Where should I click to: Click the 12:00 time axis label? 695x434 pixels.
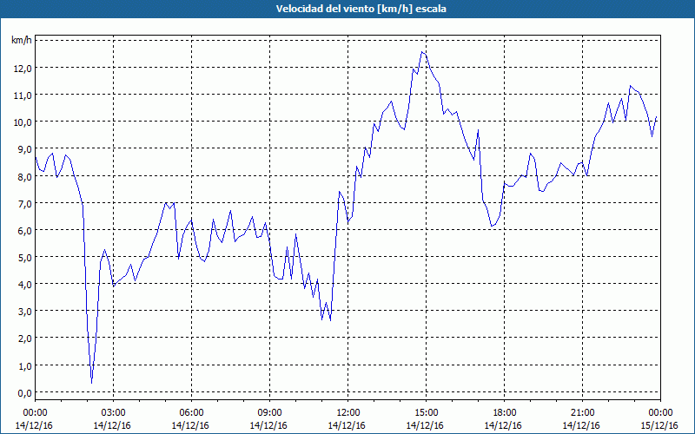pos(348,413)
